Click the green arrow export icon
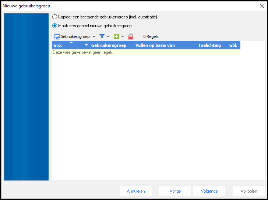268x200 pixels. pos(116,36)
